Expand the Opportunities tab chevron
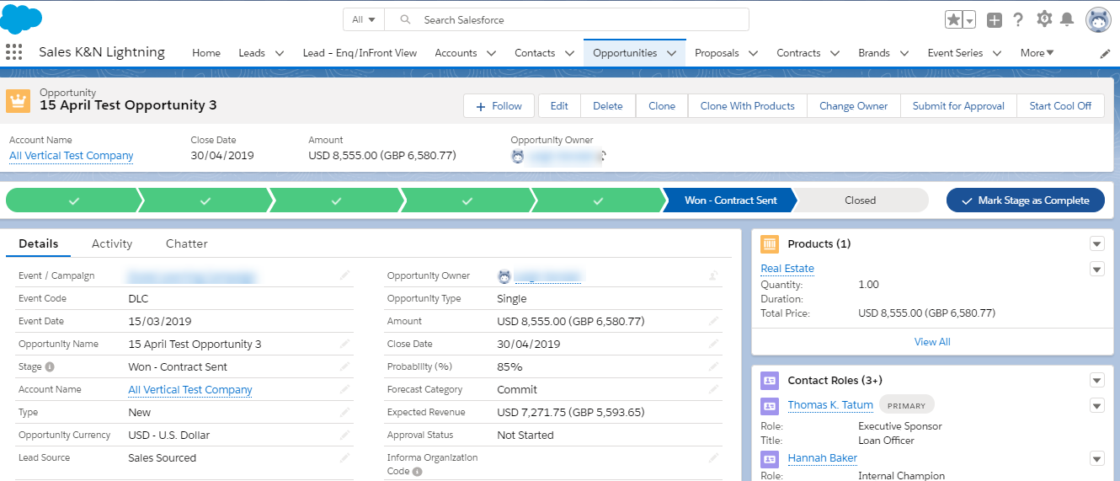The image size is (1120, 481). click(x=671, y=53)
